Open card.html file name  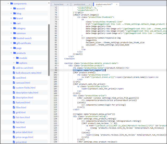point(21,78)
